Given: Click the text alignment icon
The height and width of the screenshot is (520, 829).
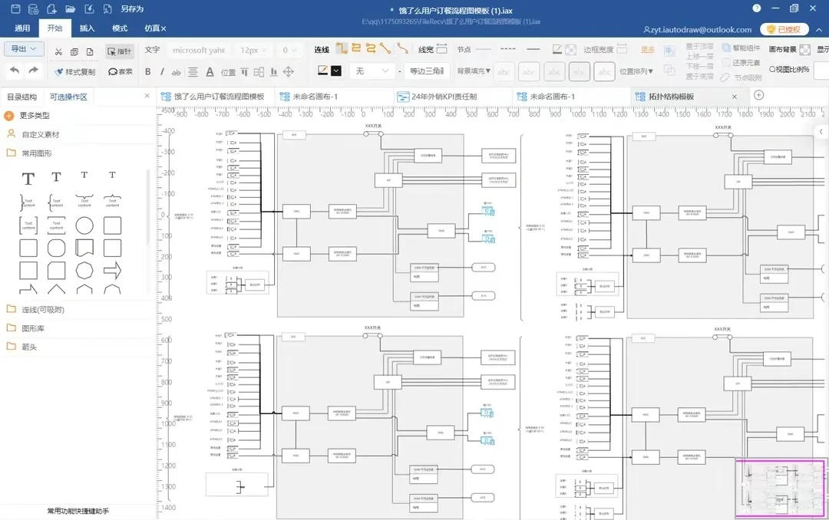Looking at the screenshot, I should point(193,72).
